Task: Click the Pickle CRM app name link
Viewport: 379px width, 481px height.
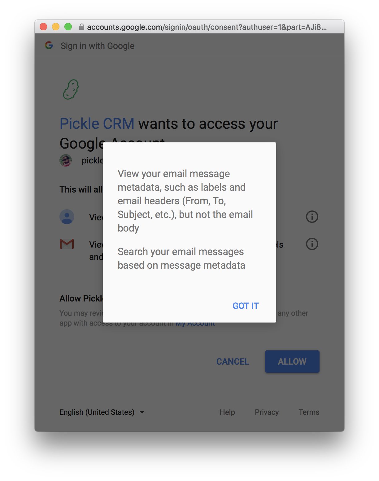Action: tap(97, 123)
